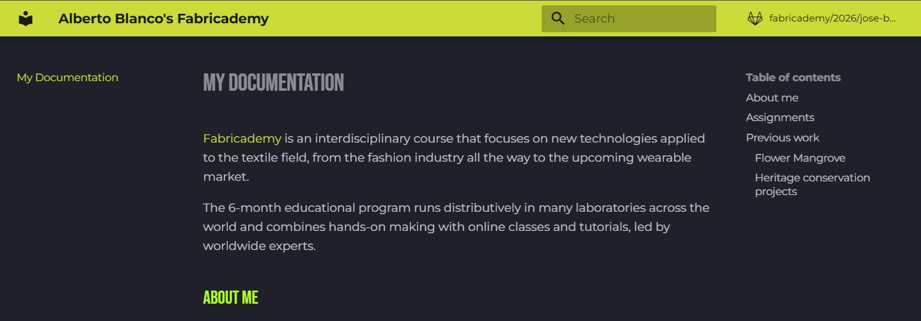Viewport: 921px width, 321px height.
Task: Go to Assignments in table of contents
Action: [x=780, y=118]
